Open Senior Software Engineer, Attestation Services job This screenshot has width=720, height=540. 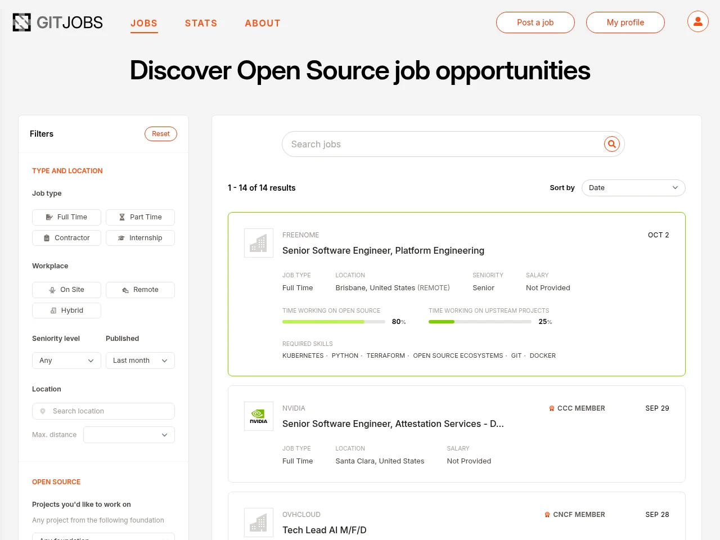[393, 424]
